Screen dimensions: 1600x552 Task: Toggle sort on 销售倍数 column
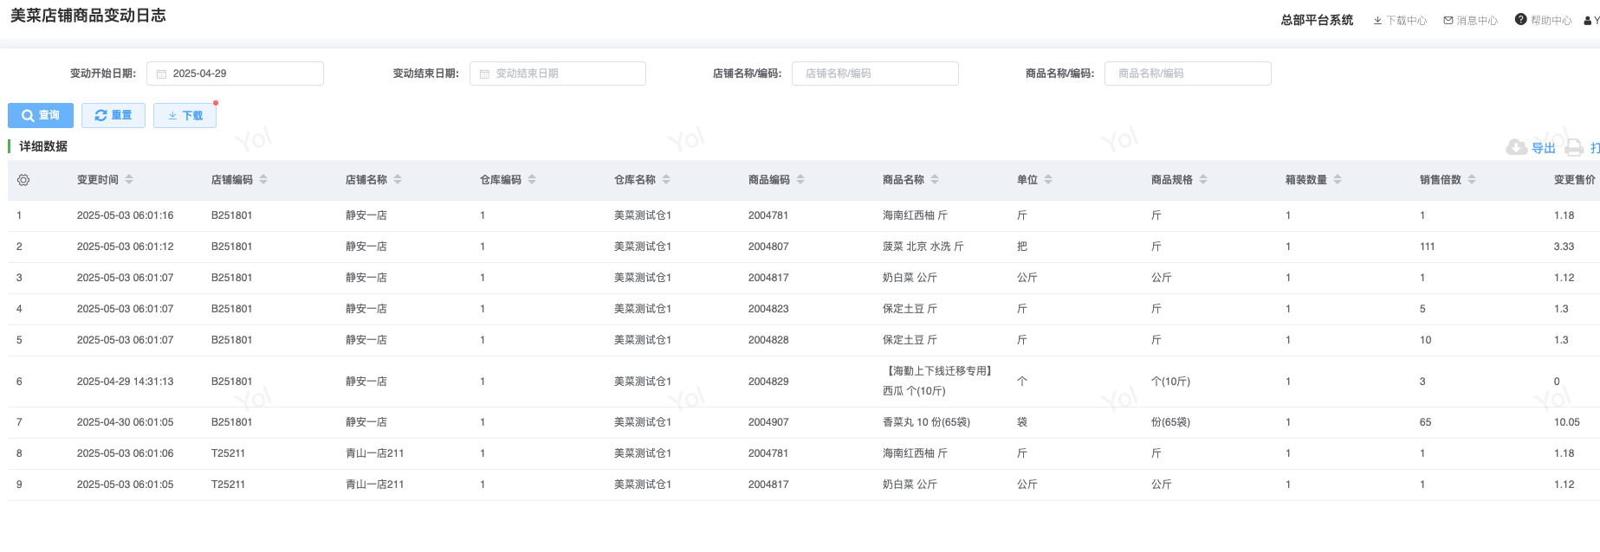[1472, 180]
